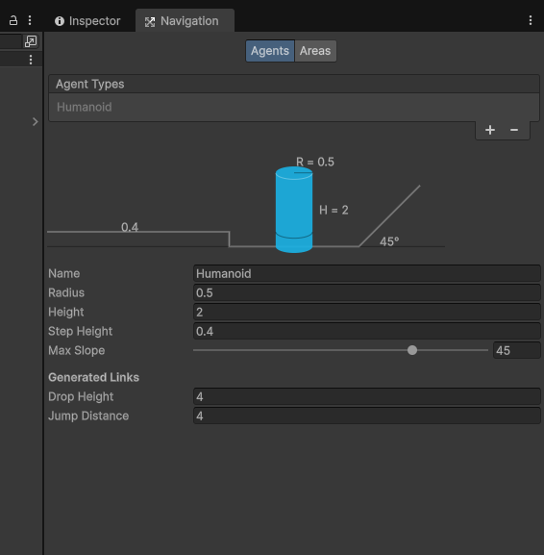This screenshot has width=544, height=555.
Task: Toggle the panel lock icon
Action: click(13, 20)
